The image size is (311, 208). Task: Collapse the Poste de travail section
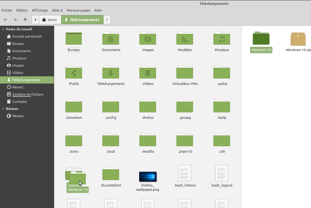(3, 29)
